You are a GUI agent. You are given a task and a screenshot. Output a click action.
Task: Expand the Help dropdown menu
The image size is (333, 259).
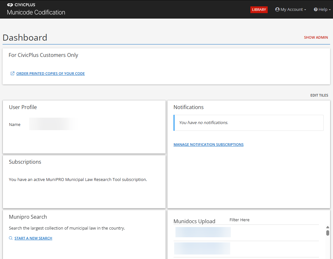pos(322,9)
